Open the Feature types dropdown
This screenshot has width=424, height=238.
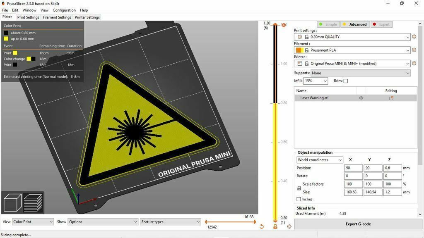pyautogui.click(x=170, y=221)
